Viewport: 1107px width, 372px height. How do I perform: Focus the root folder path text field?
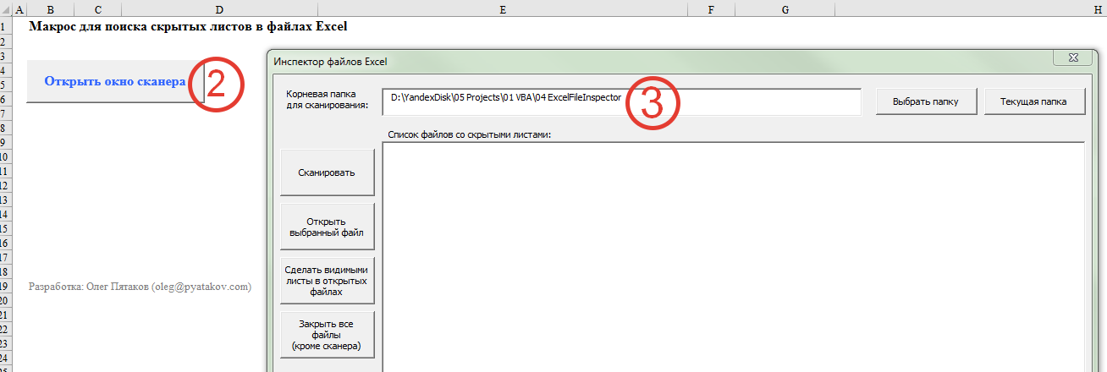point(620,101)
